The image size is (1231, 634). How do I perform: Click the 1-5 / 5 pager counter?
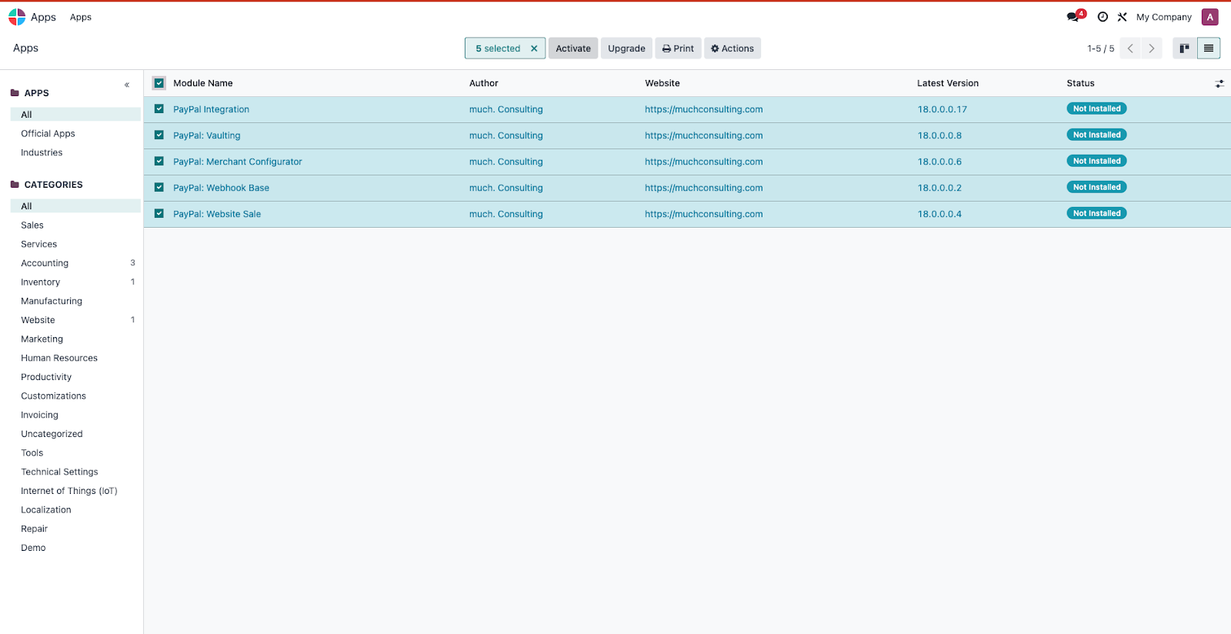tap(1100, 48)
